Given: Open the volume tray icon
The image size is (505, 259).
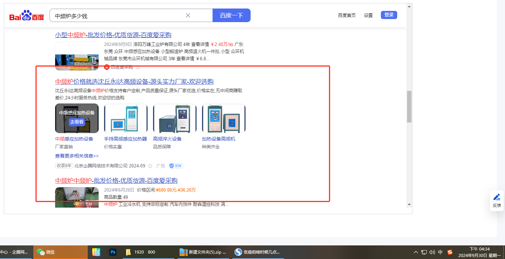Looking at the screenshot, I should click(x=432, y=252).
